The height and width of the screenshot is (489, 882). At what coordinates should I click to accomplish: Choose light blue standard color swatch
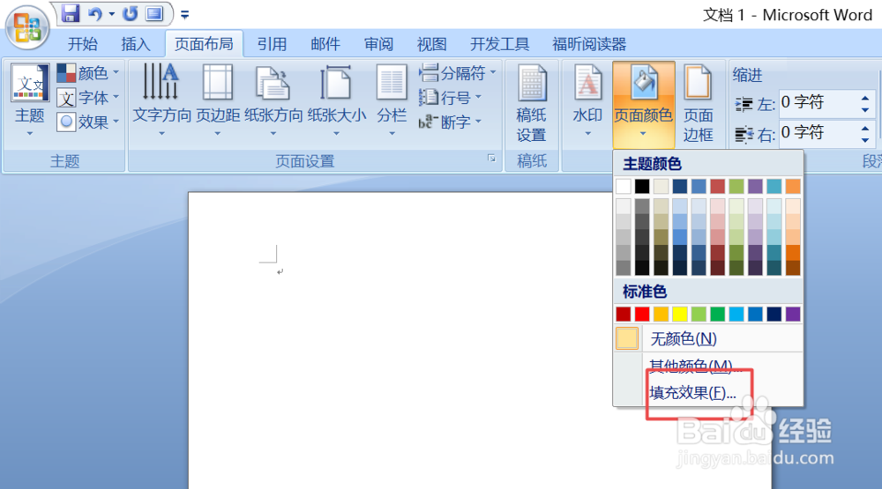[736, 314]
